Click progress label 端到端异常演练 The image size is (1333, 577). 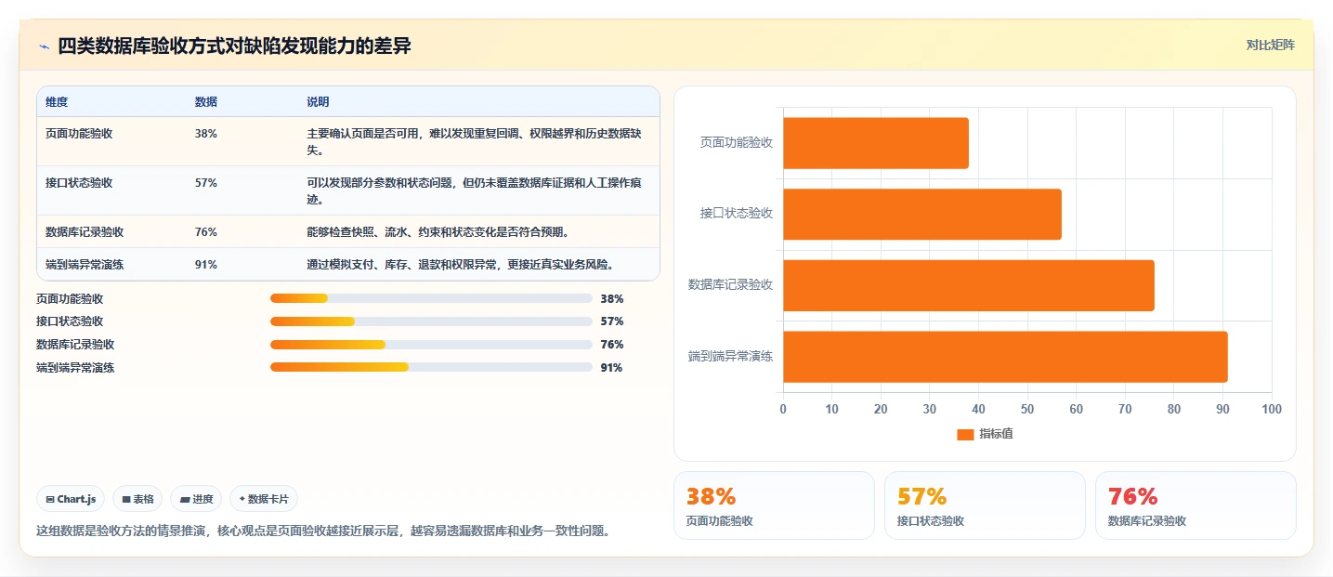(75, 368)
